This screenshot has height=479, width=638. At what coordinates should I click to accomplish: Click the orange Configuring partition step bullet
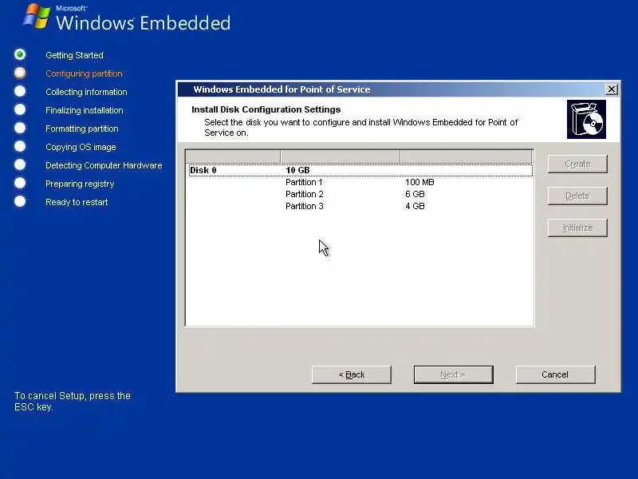[19, 73]
